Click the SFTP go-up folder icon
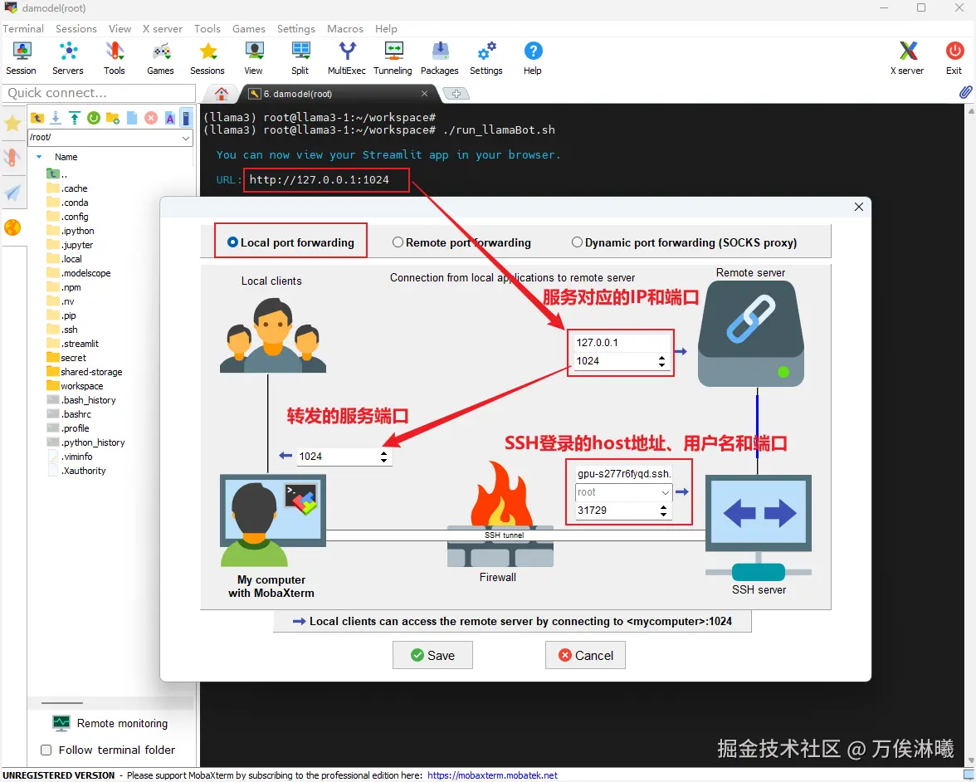976x782 pixels. pos(37,118)
